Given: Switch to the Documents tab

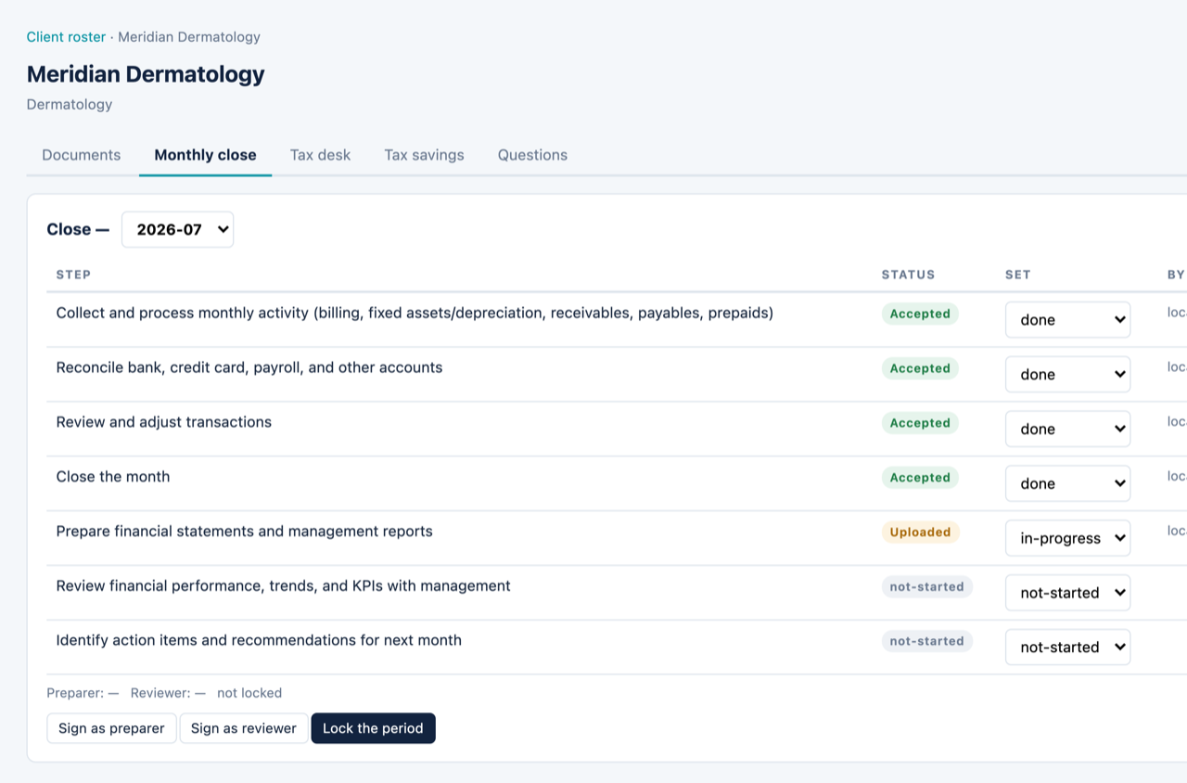Looking at the screenshot, I should tap(82, 155).
